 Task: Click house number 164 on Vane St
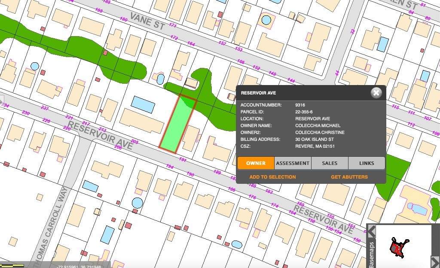tap(191, 44)
